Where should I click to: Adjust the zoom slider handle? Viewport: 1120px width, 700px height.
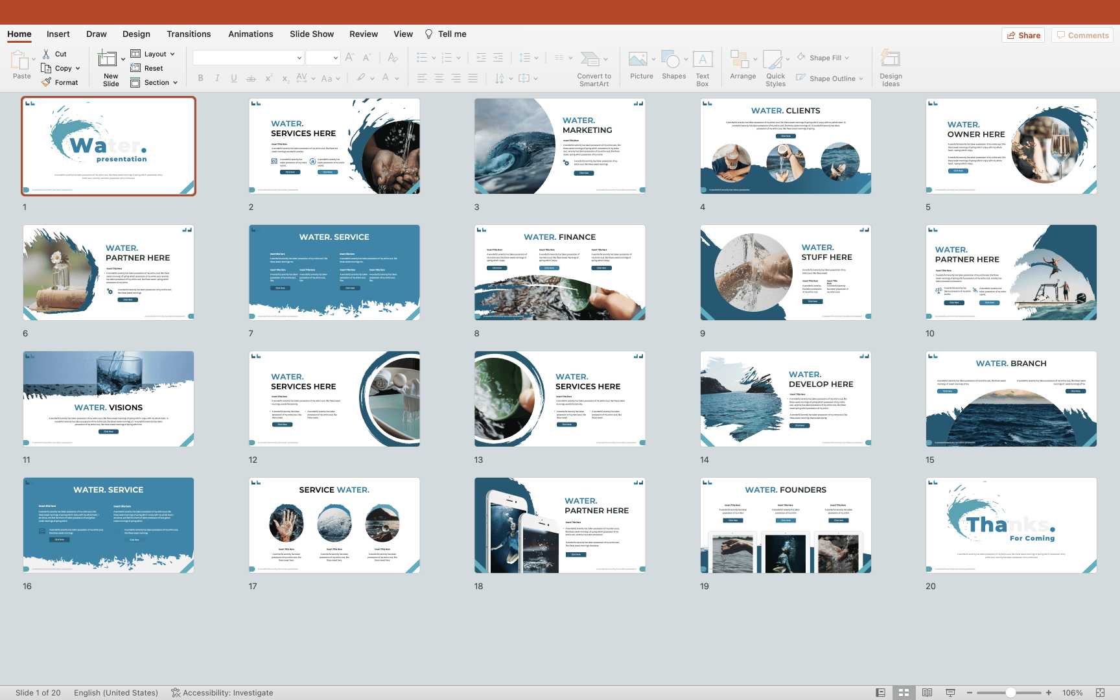click(x=1010, y=692)
